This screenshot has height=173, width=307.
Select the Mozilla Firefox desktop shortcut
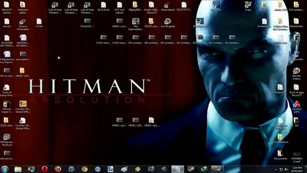296,74
